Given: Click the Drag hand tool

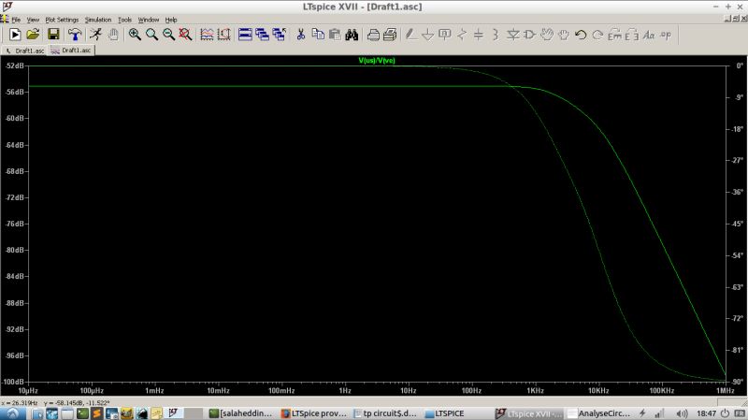Looking at the screenshot, I should (x=564, y=35).
